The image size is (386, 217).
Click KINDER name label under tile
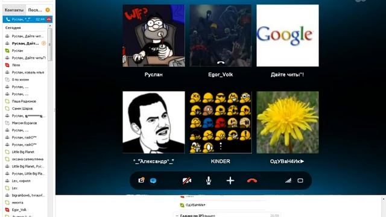[220, 162]
